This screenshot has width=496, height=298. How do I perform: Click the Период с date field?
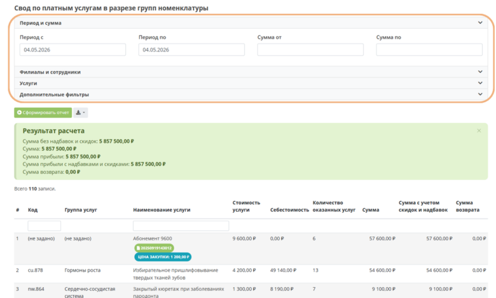pos(72,50)
